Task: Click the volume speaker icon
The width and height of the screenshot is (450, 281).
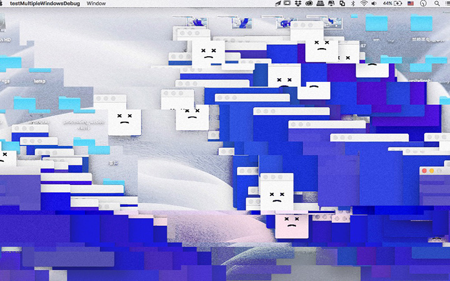Action: pos(374,3)
